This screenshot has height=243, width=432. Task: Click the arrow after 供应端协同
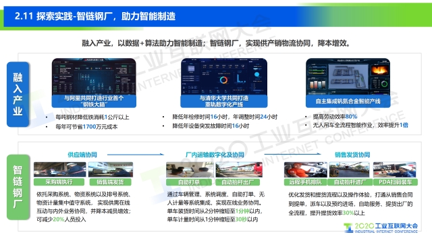click(x=136, y=155)
